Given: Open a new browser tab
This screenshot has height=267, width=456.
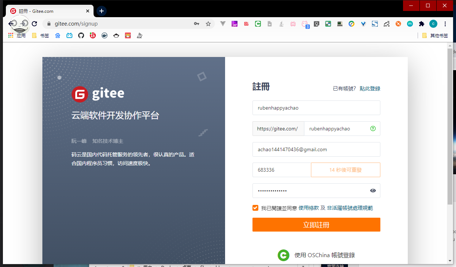Looking at the screenshot, I should click(102, 11).
